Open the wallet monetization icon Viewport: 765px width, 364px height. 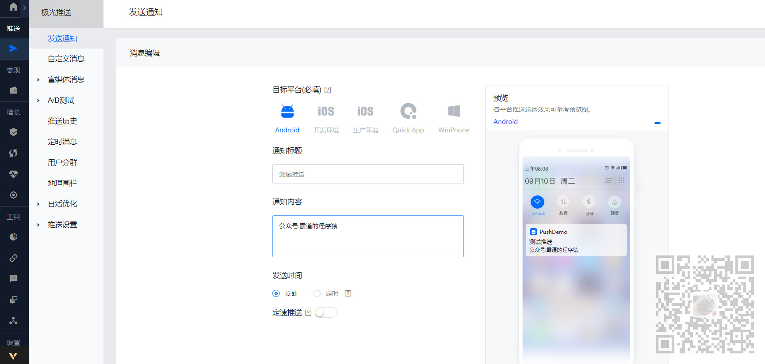point(14,90)
